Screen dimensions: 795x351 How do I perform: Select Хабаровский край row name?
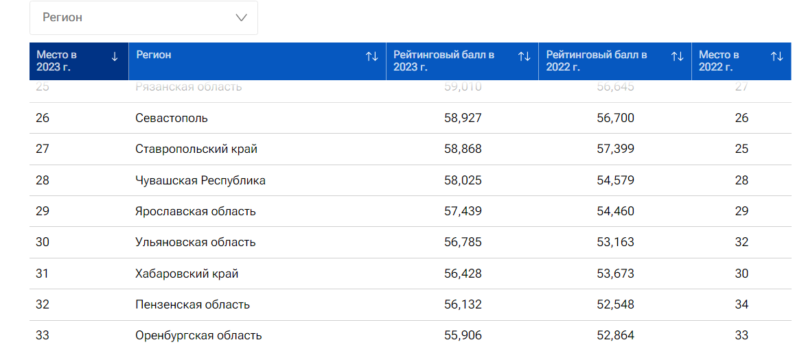[187, 274]
